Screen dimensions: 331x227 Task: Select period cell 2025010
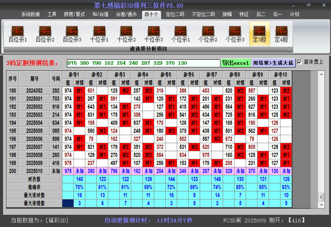pos(34,171)
